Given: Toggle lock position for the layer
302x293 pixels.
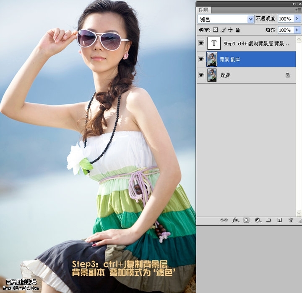Looking at the screenshot, I should pyautogui.click(x=230, y=30).
